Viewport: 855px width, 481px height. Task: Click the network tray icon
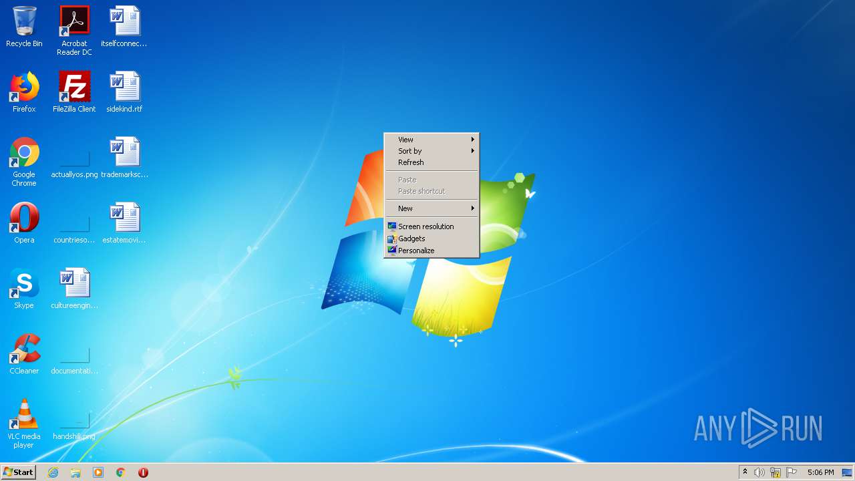point(776,472)
